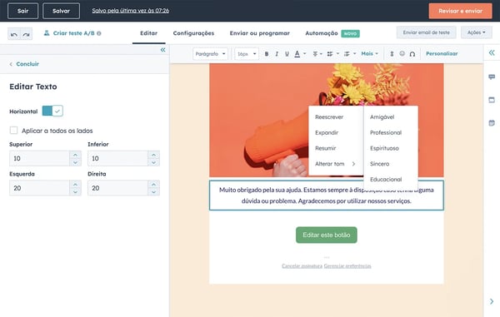Click the indent/line spacing icon
The image size is (500, 317).
tap(347, 54)
